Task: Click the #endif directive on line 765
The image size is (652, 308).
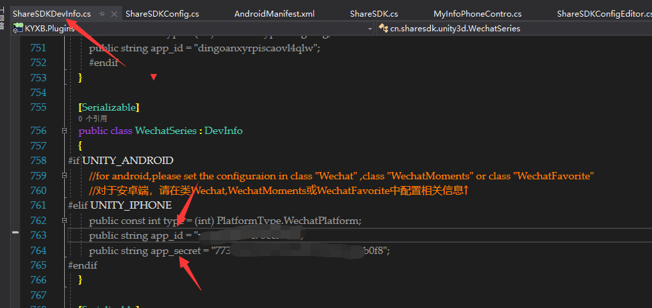Action: 83,265
